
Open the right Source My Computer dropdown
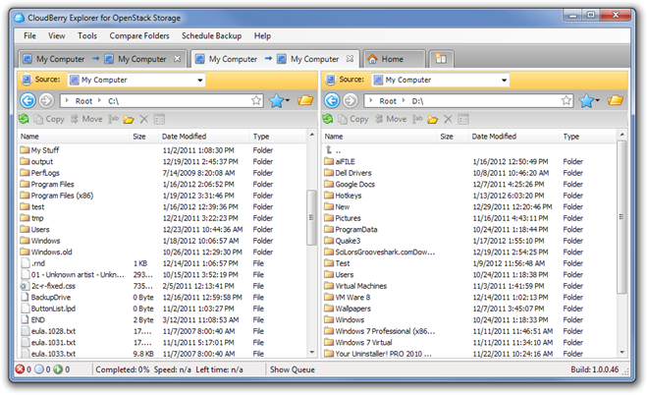[x=505, y=80]
